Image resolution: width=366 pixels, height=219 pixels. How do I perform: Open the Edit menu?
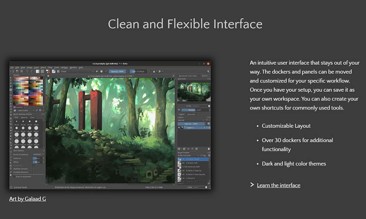coord(17,67)
